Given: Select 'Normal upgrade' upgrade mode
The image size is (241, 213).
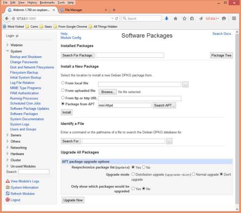Looking at the screenshot, I should [x=194, y=174].
